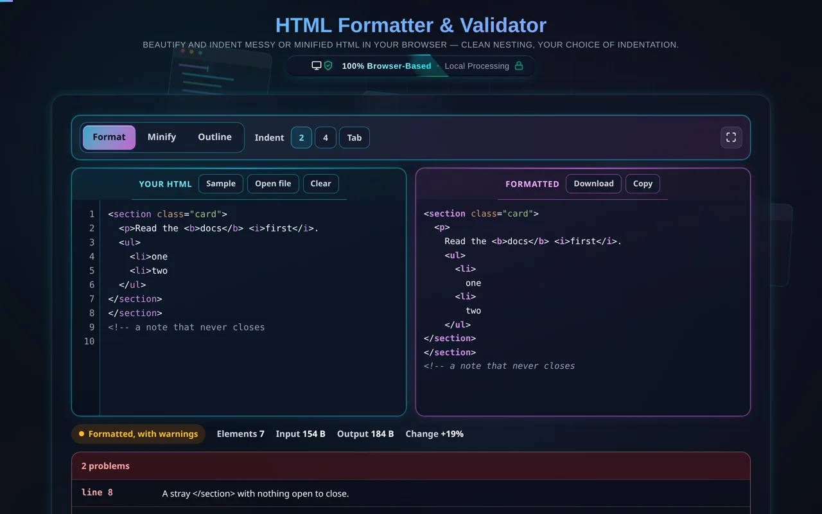Click the "FORMATTED" panel label
Screen dimensions: 822x514
(x=532, y=184)
